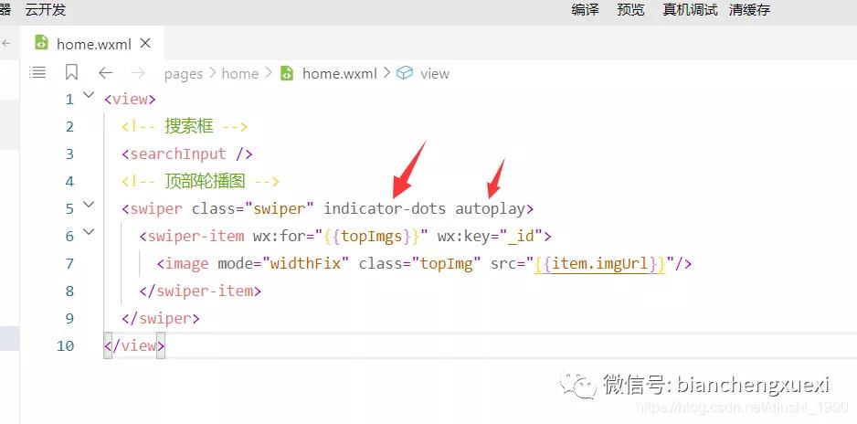Click line number 10
Screen dimensions: 857x424
[x=65, y=345]
